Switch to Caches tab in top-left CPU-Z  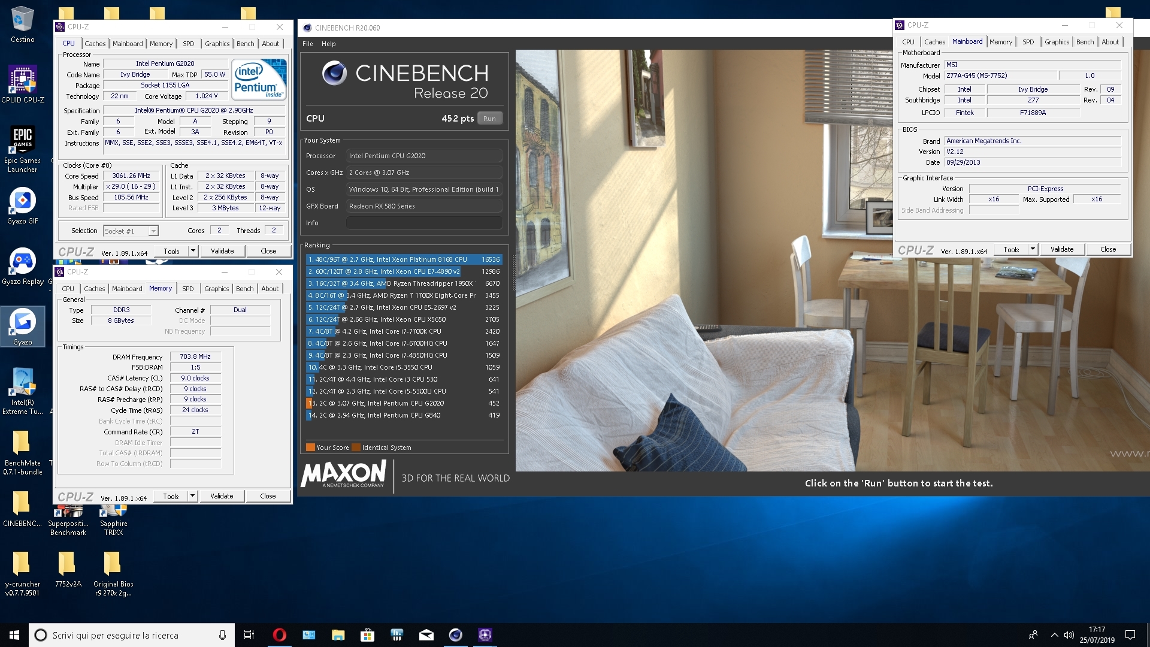(95, 44)
